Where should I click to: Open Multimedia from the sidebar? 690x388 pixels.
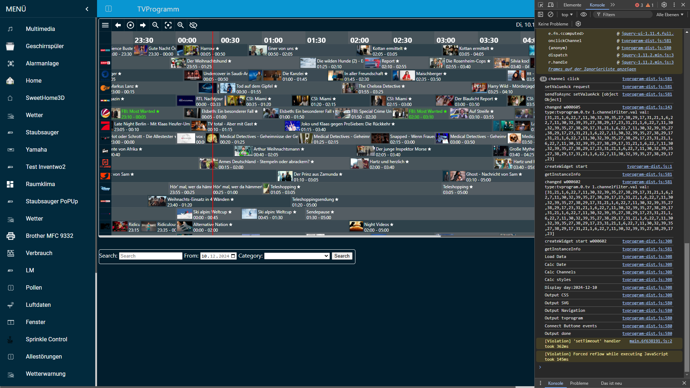click(40, 29)
